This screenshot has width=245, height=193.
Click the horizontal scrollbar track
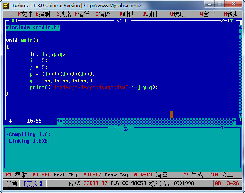pos(148,121)
